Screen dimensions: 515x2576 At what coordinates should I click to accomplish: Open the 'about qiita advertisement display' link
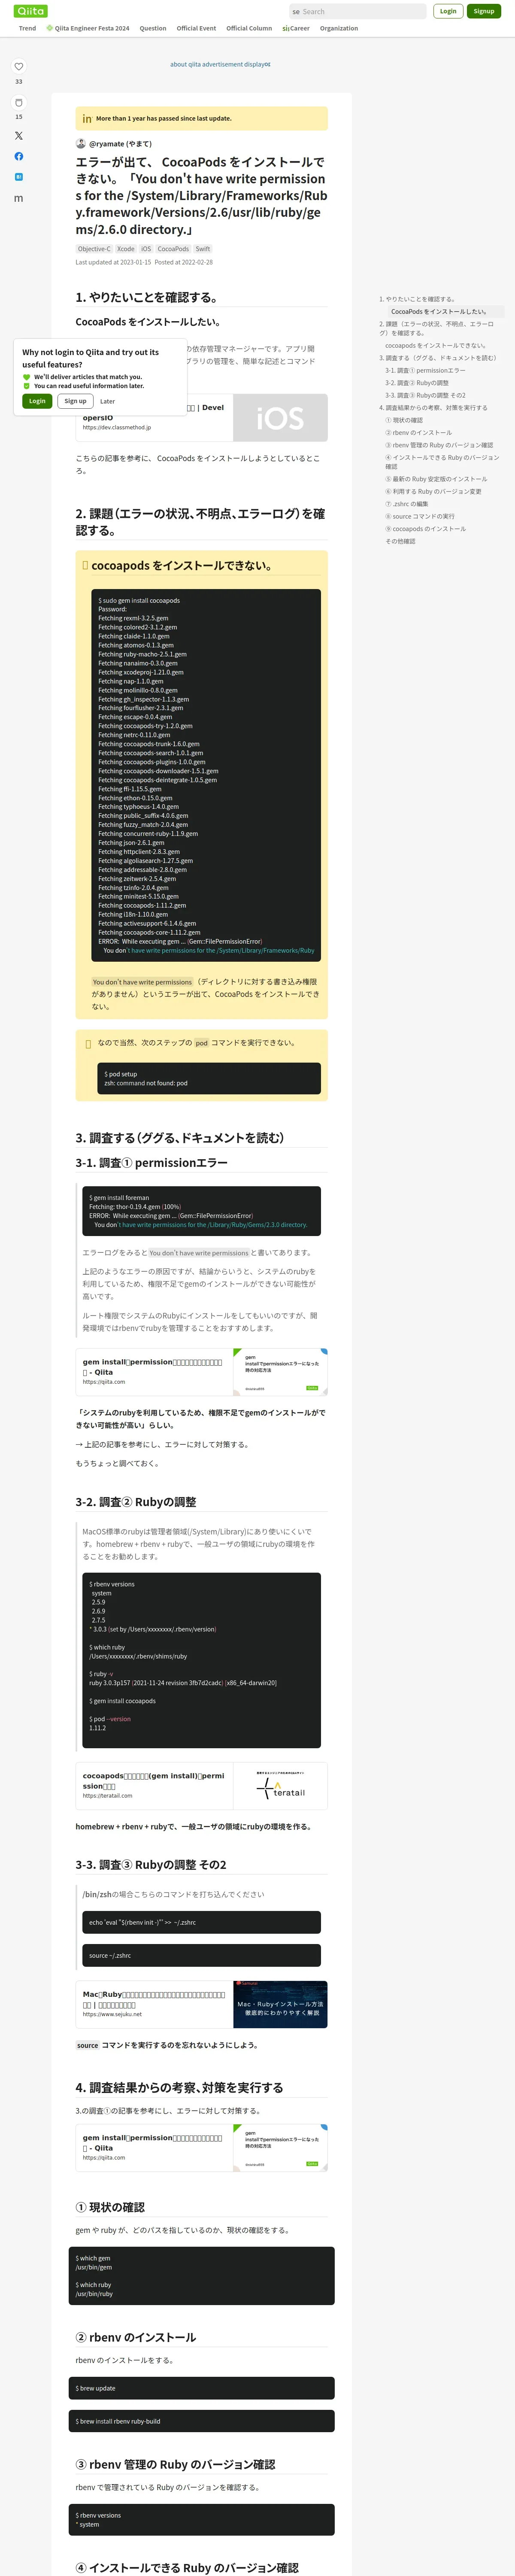[x=220, y=64]
